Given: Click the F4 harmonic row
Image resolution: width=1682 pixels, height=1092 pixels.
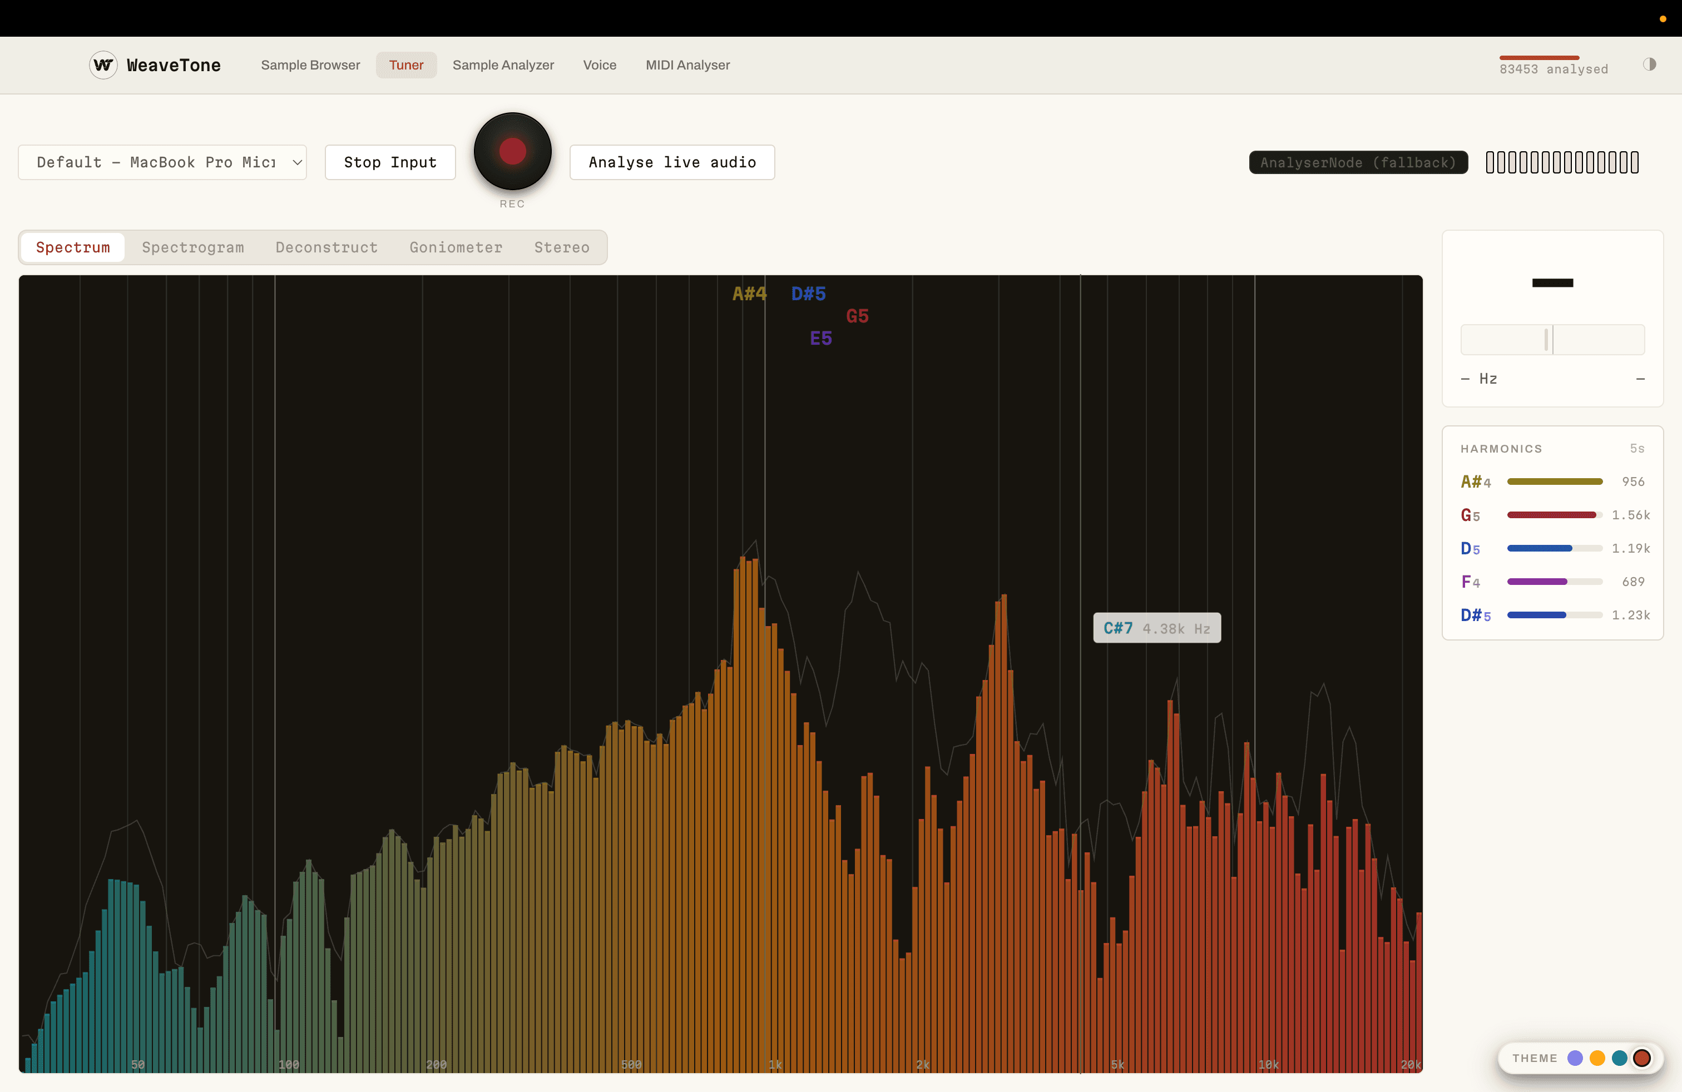Looking at the screenshot, I should pyautogui.click(x=1552, y=582).
